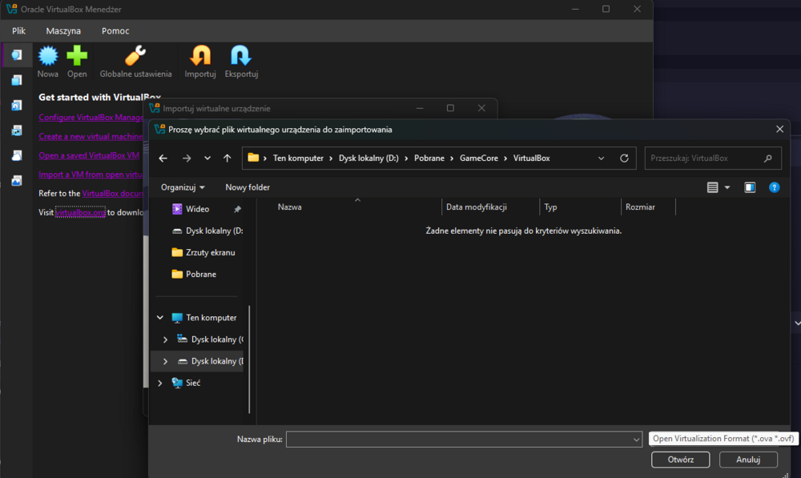801x478 pixels.
Task: Click the Nazwa pliku input field
Action: 464,440
